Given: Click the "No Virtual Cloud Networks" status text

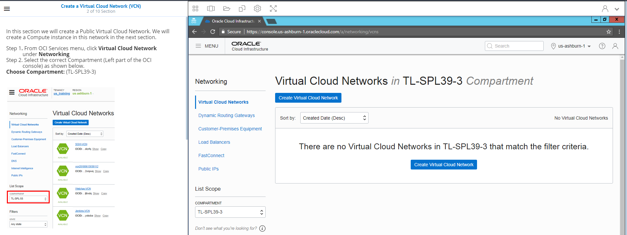Looking at the screenshot, I should click(x=581, y=118).
